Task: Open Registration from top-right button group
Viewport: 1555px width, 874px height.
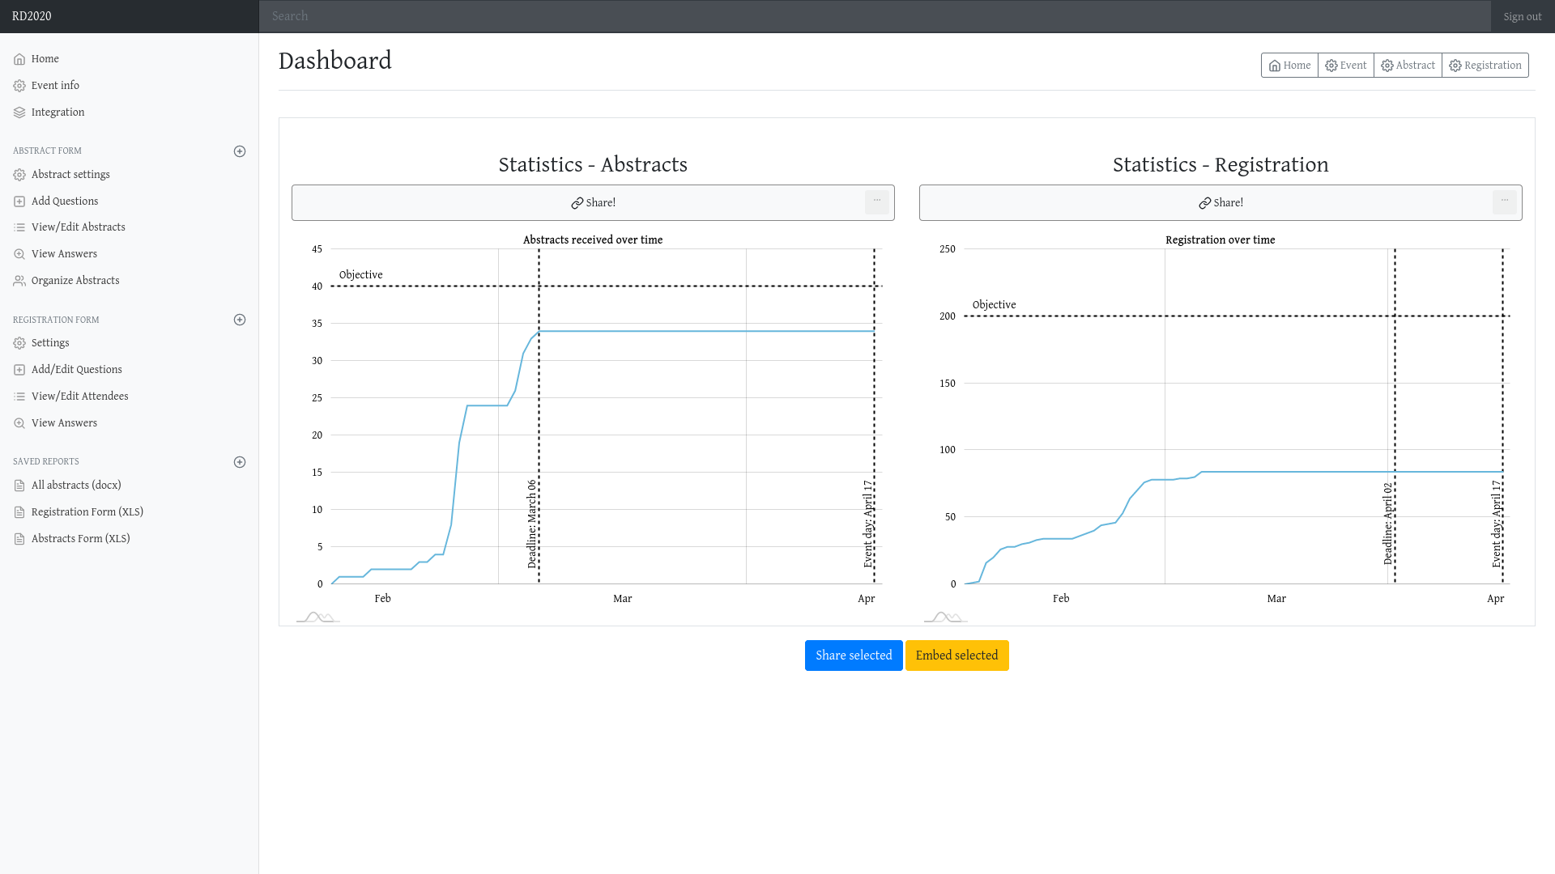Action: pos(1485,66)
